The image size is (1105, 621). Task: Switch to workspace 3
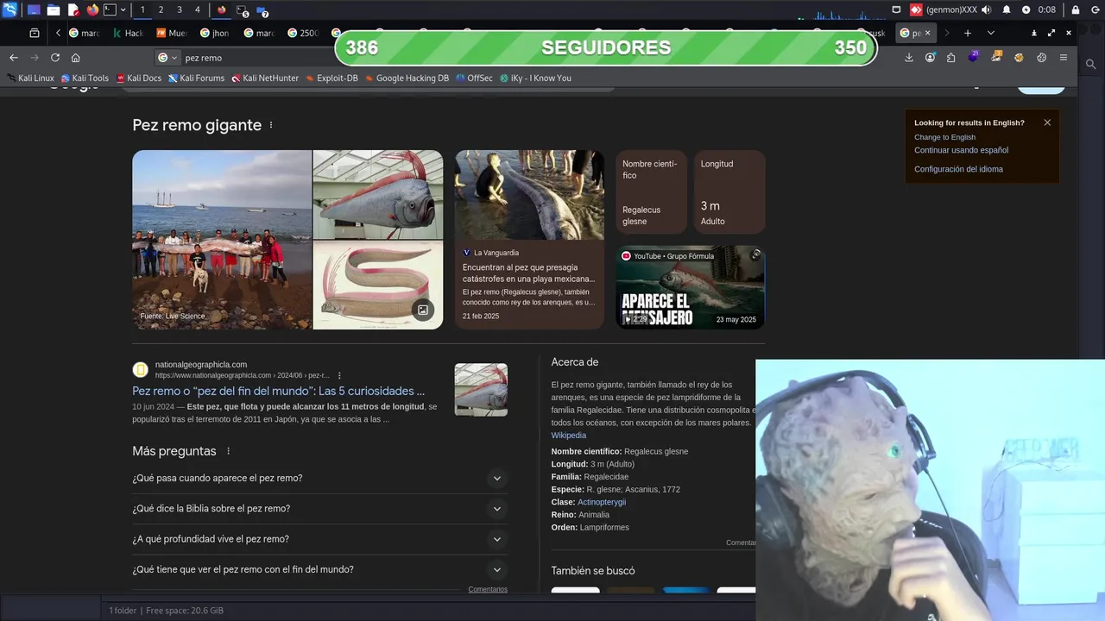pyautogui.click(x=179, y=9)
